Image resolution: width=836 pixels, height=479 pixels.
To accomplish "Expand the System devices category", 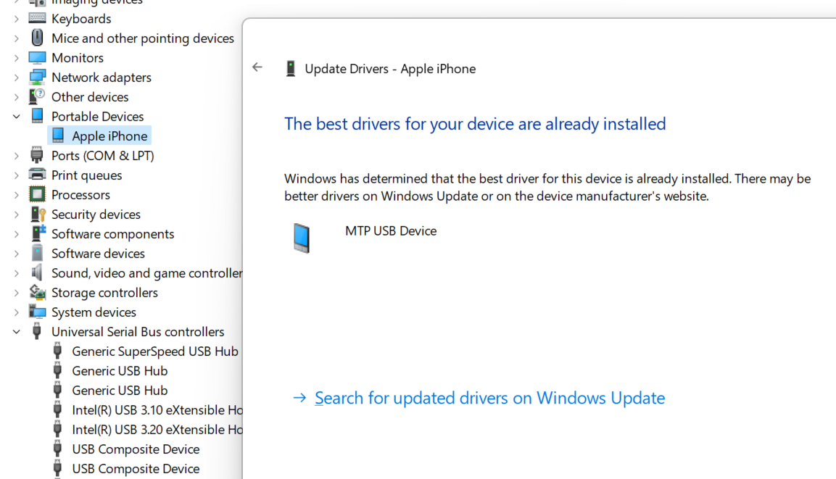I will [x=16, y=312].
